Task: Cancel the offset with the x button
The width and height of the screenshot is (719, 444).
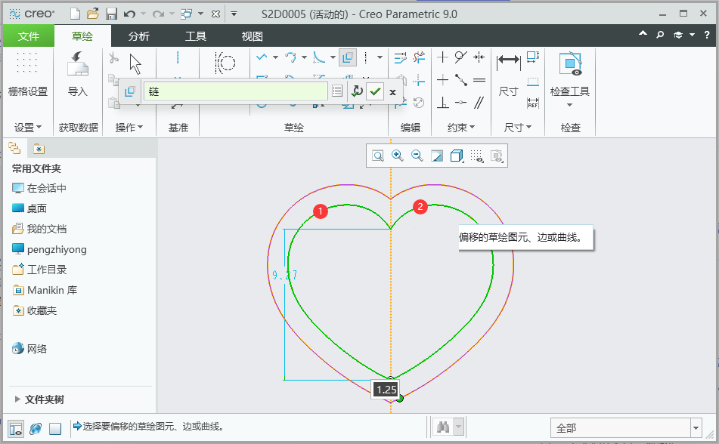Action: (x=392, y=91)
